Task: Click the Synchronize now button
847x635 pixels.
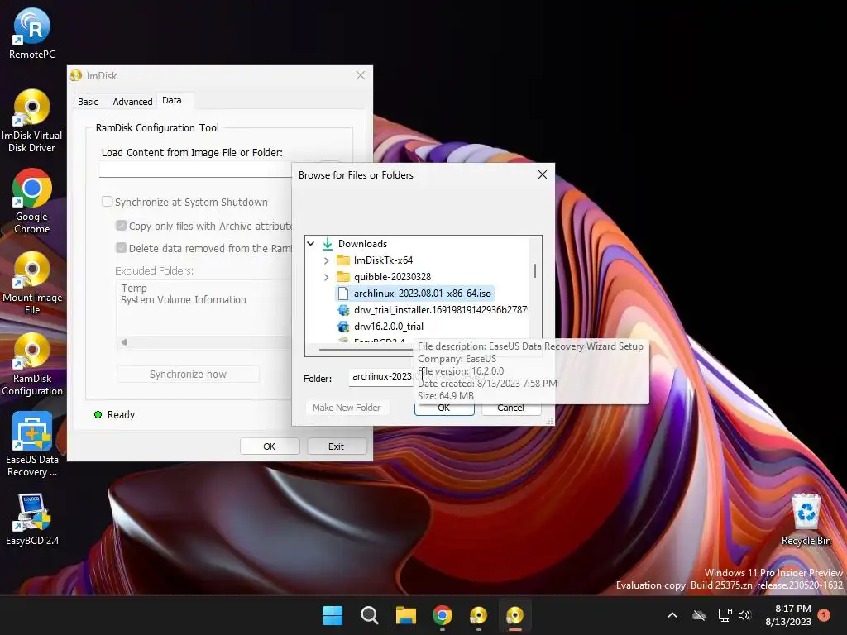Action: tap(188, 375)
